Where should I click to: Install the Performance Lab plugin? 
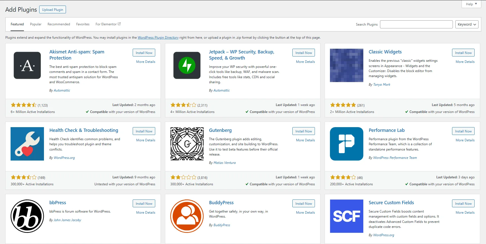(x=463, y=131)
